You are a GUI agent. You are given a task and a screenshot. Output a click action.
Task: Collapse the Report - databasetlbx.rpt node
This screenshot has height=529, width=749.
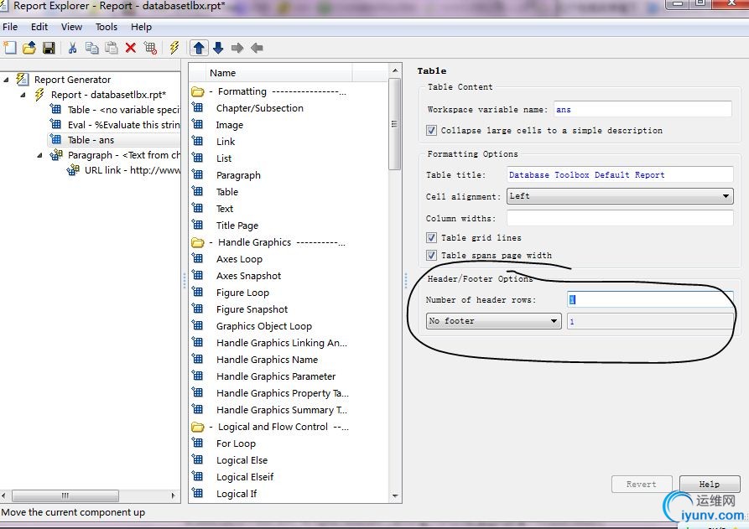click(x=23, y=95)
